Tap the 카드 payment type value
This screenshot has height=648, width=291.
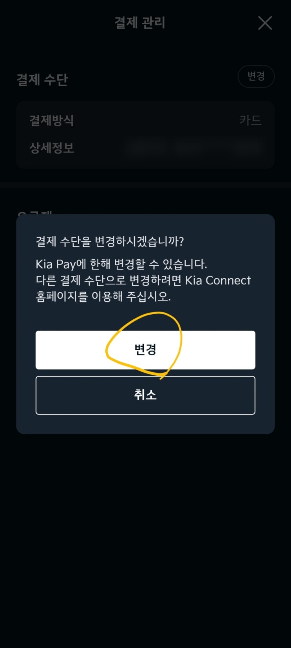click(x=250, y=120)
